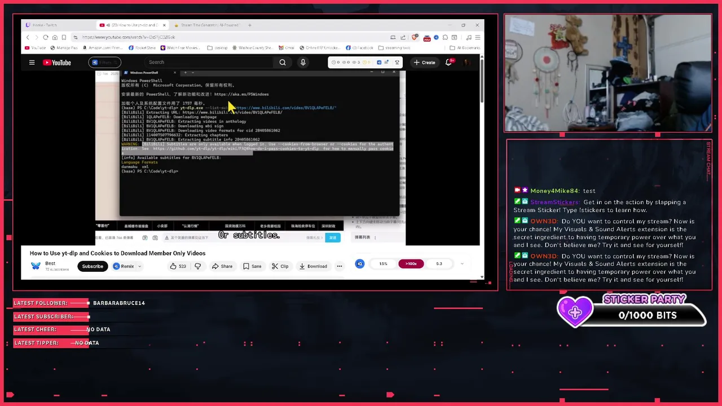Open YouTube notifications bell
Image resolution: width=722 pixels, height=406 pixels.
(x=448, y=63)
